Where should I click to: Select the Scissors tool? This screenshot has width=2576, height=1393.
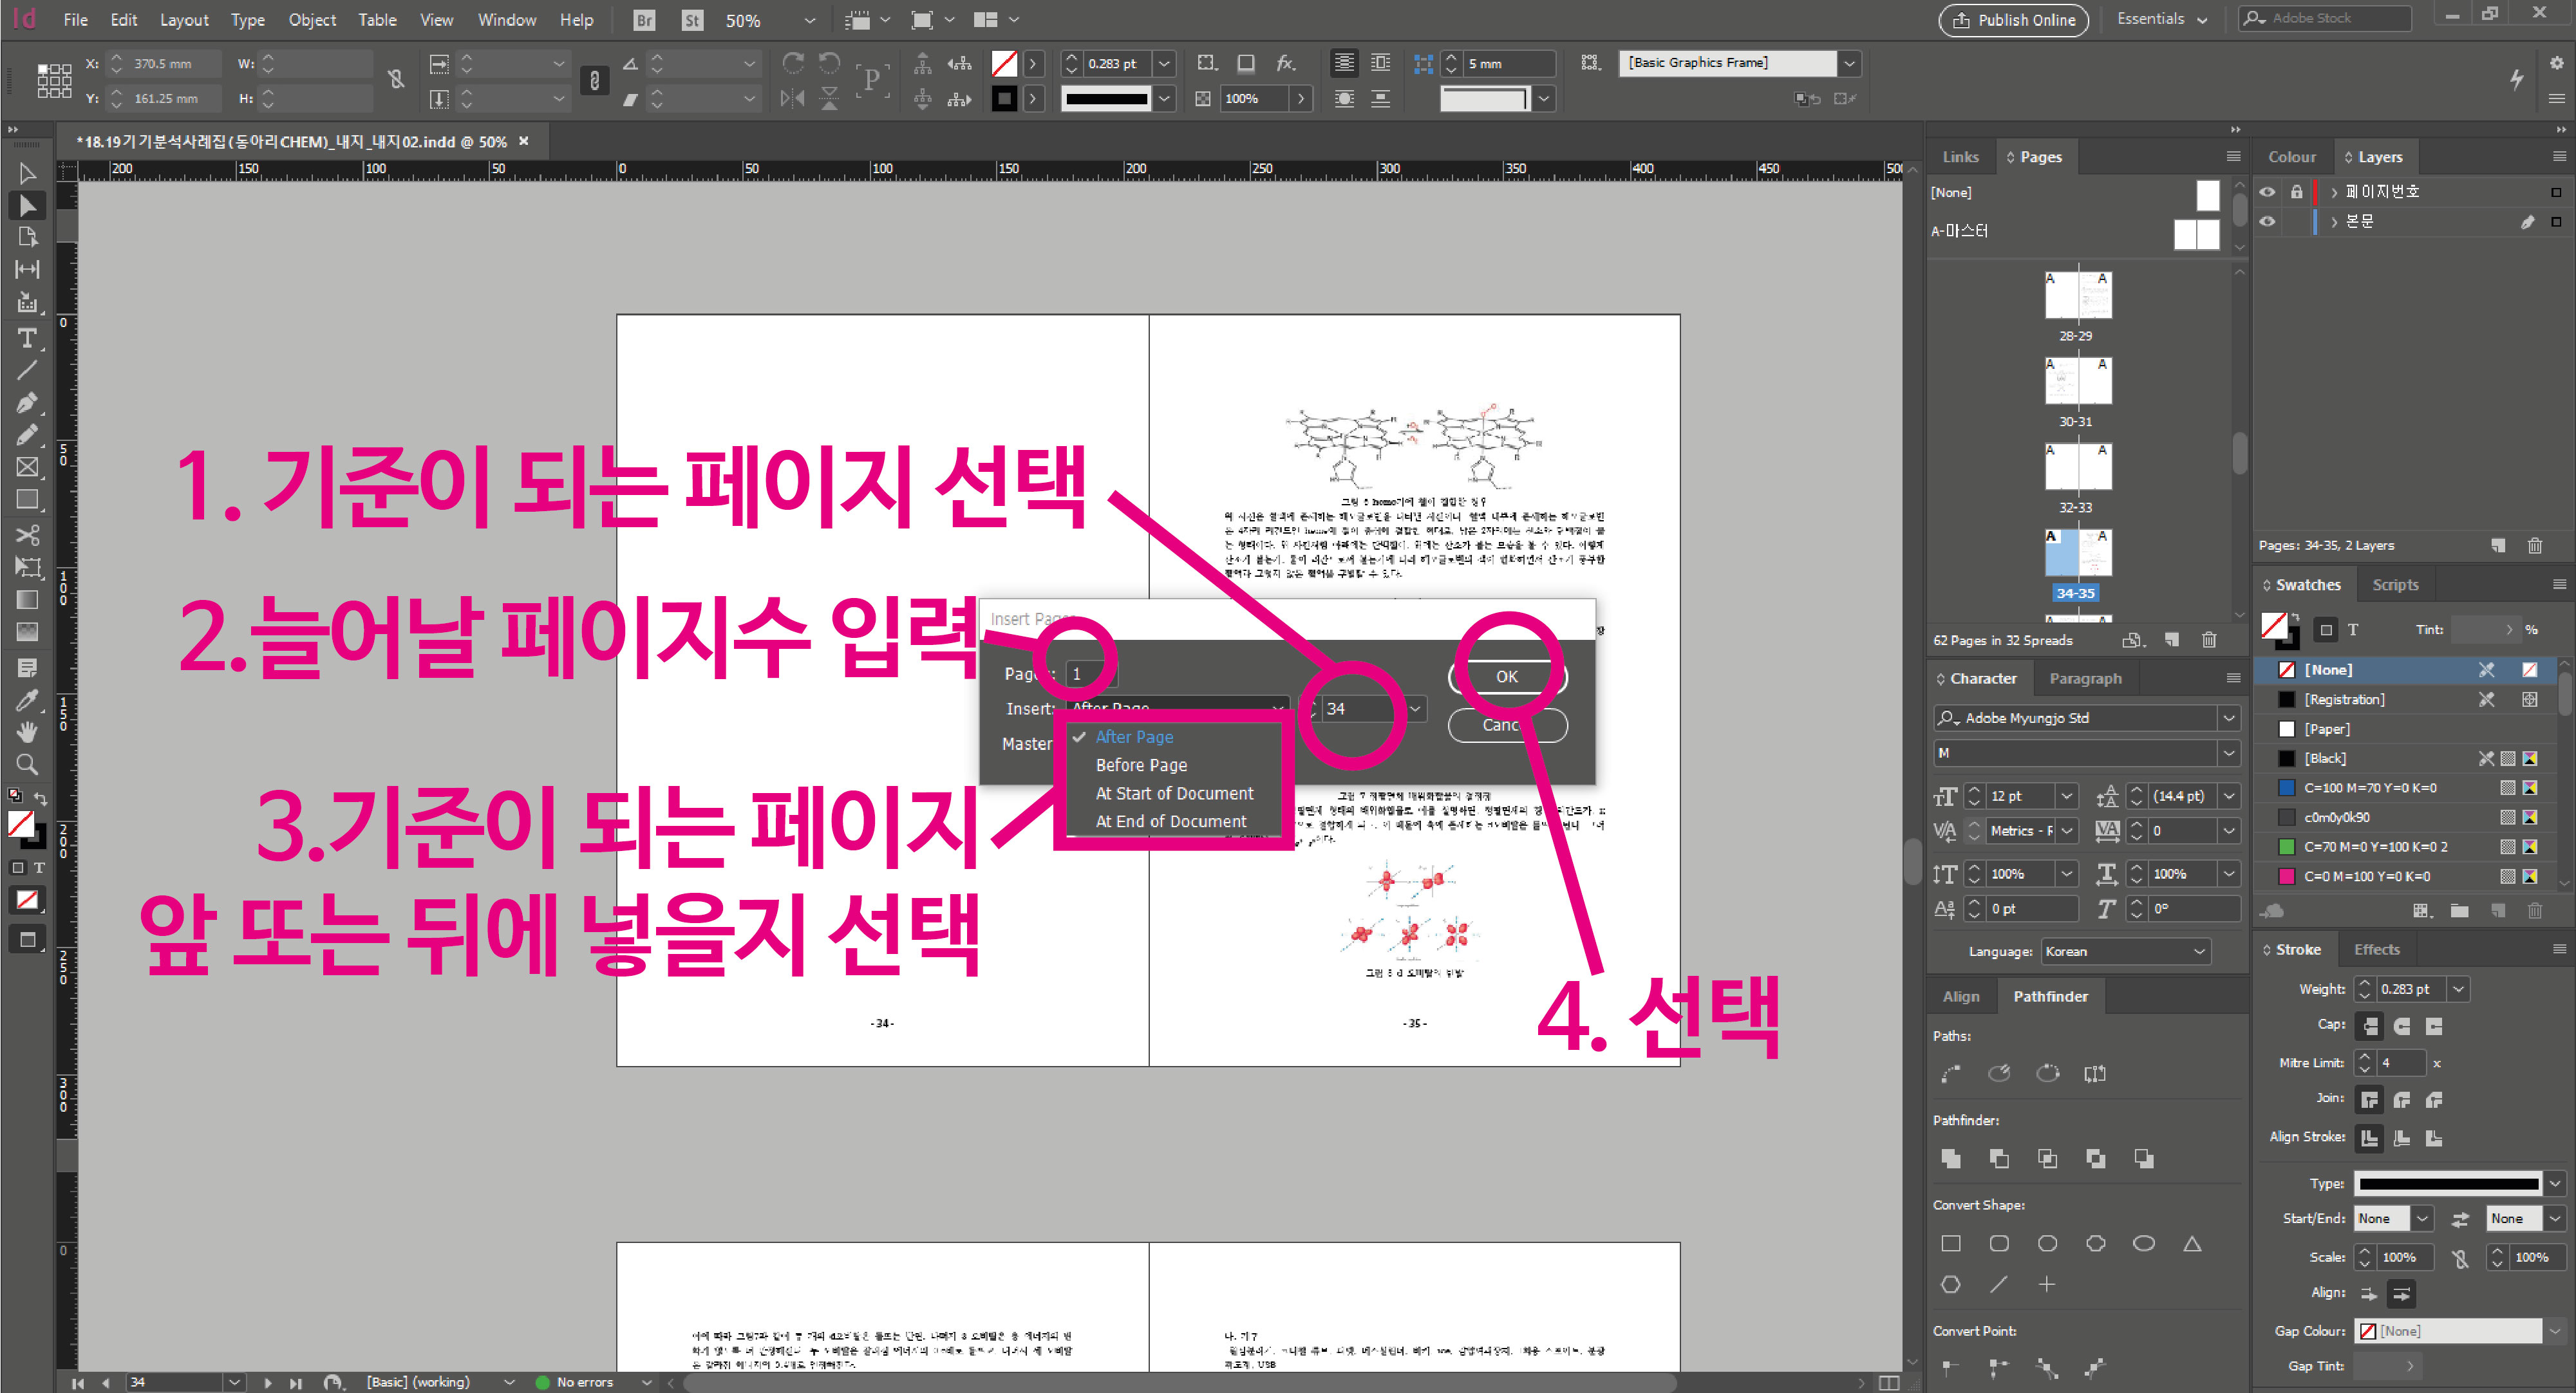click(x=27, y=535)
